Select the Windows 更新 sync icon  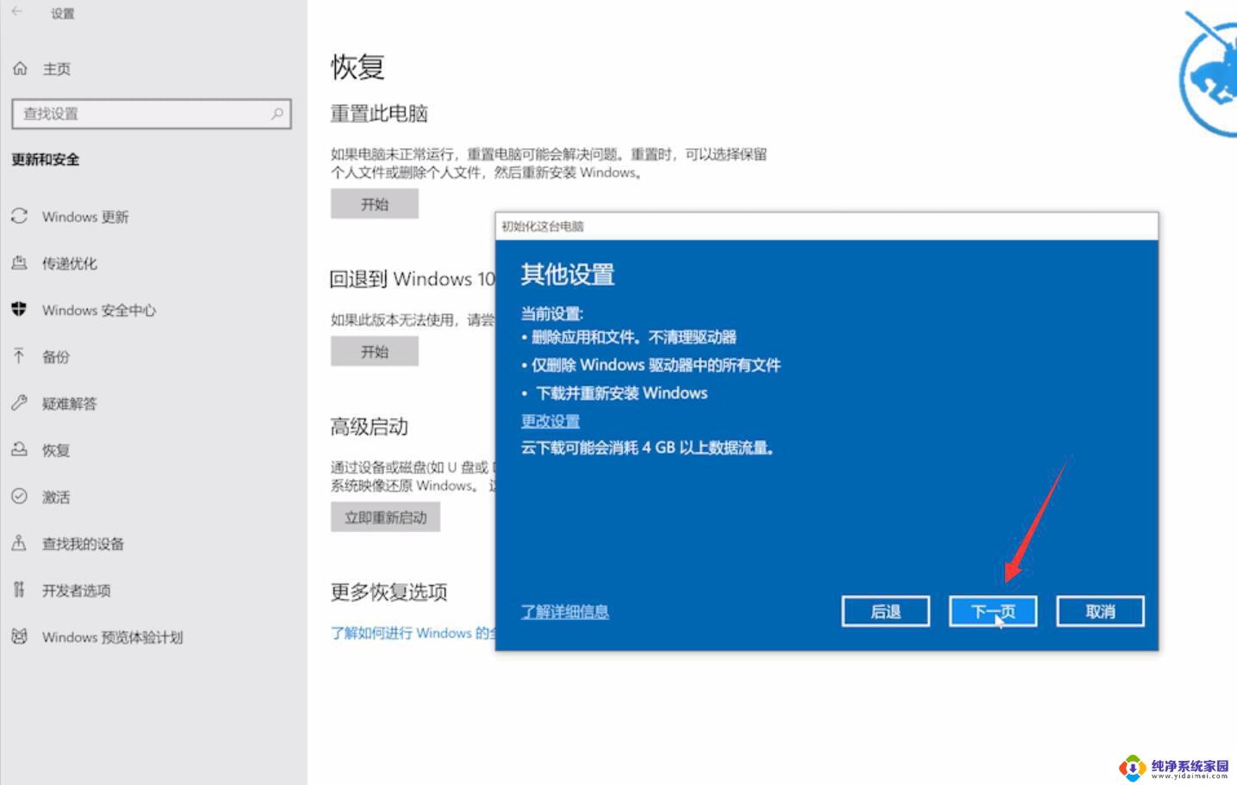pos(19,216)
